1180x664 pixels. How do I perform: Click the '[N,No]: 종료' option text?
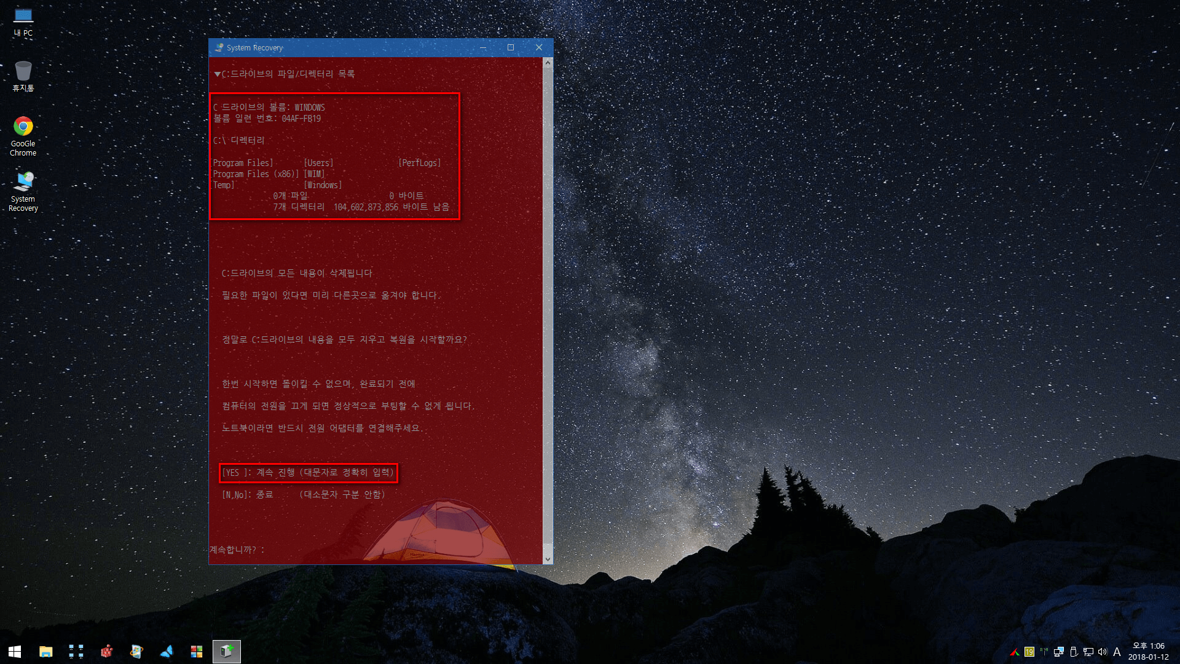pos(304,494)
